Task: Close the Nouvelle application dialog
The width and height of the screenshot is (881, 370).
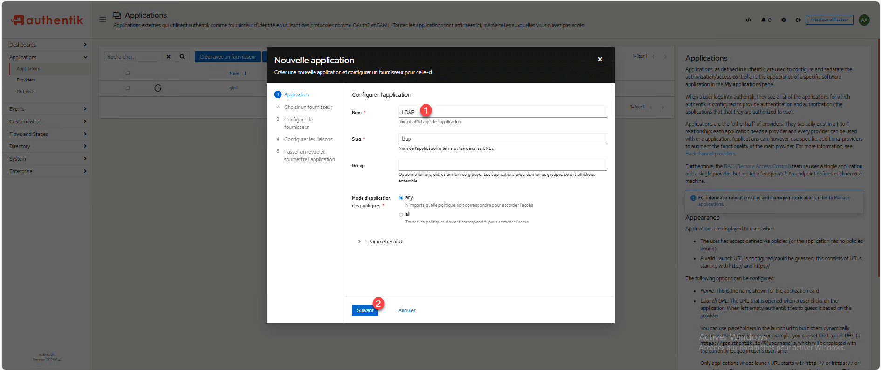Action: click(600, 59)
